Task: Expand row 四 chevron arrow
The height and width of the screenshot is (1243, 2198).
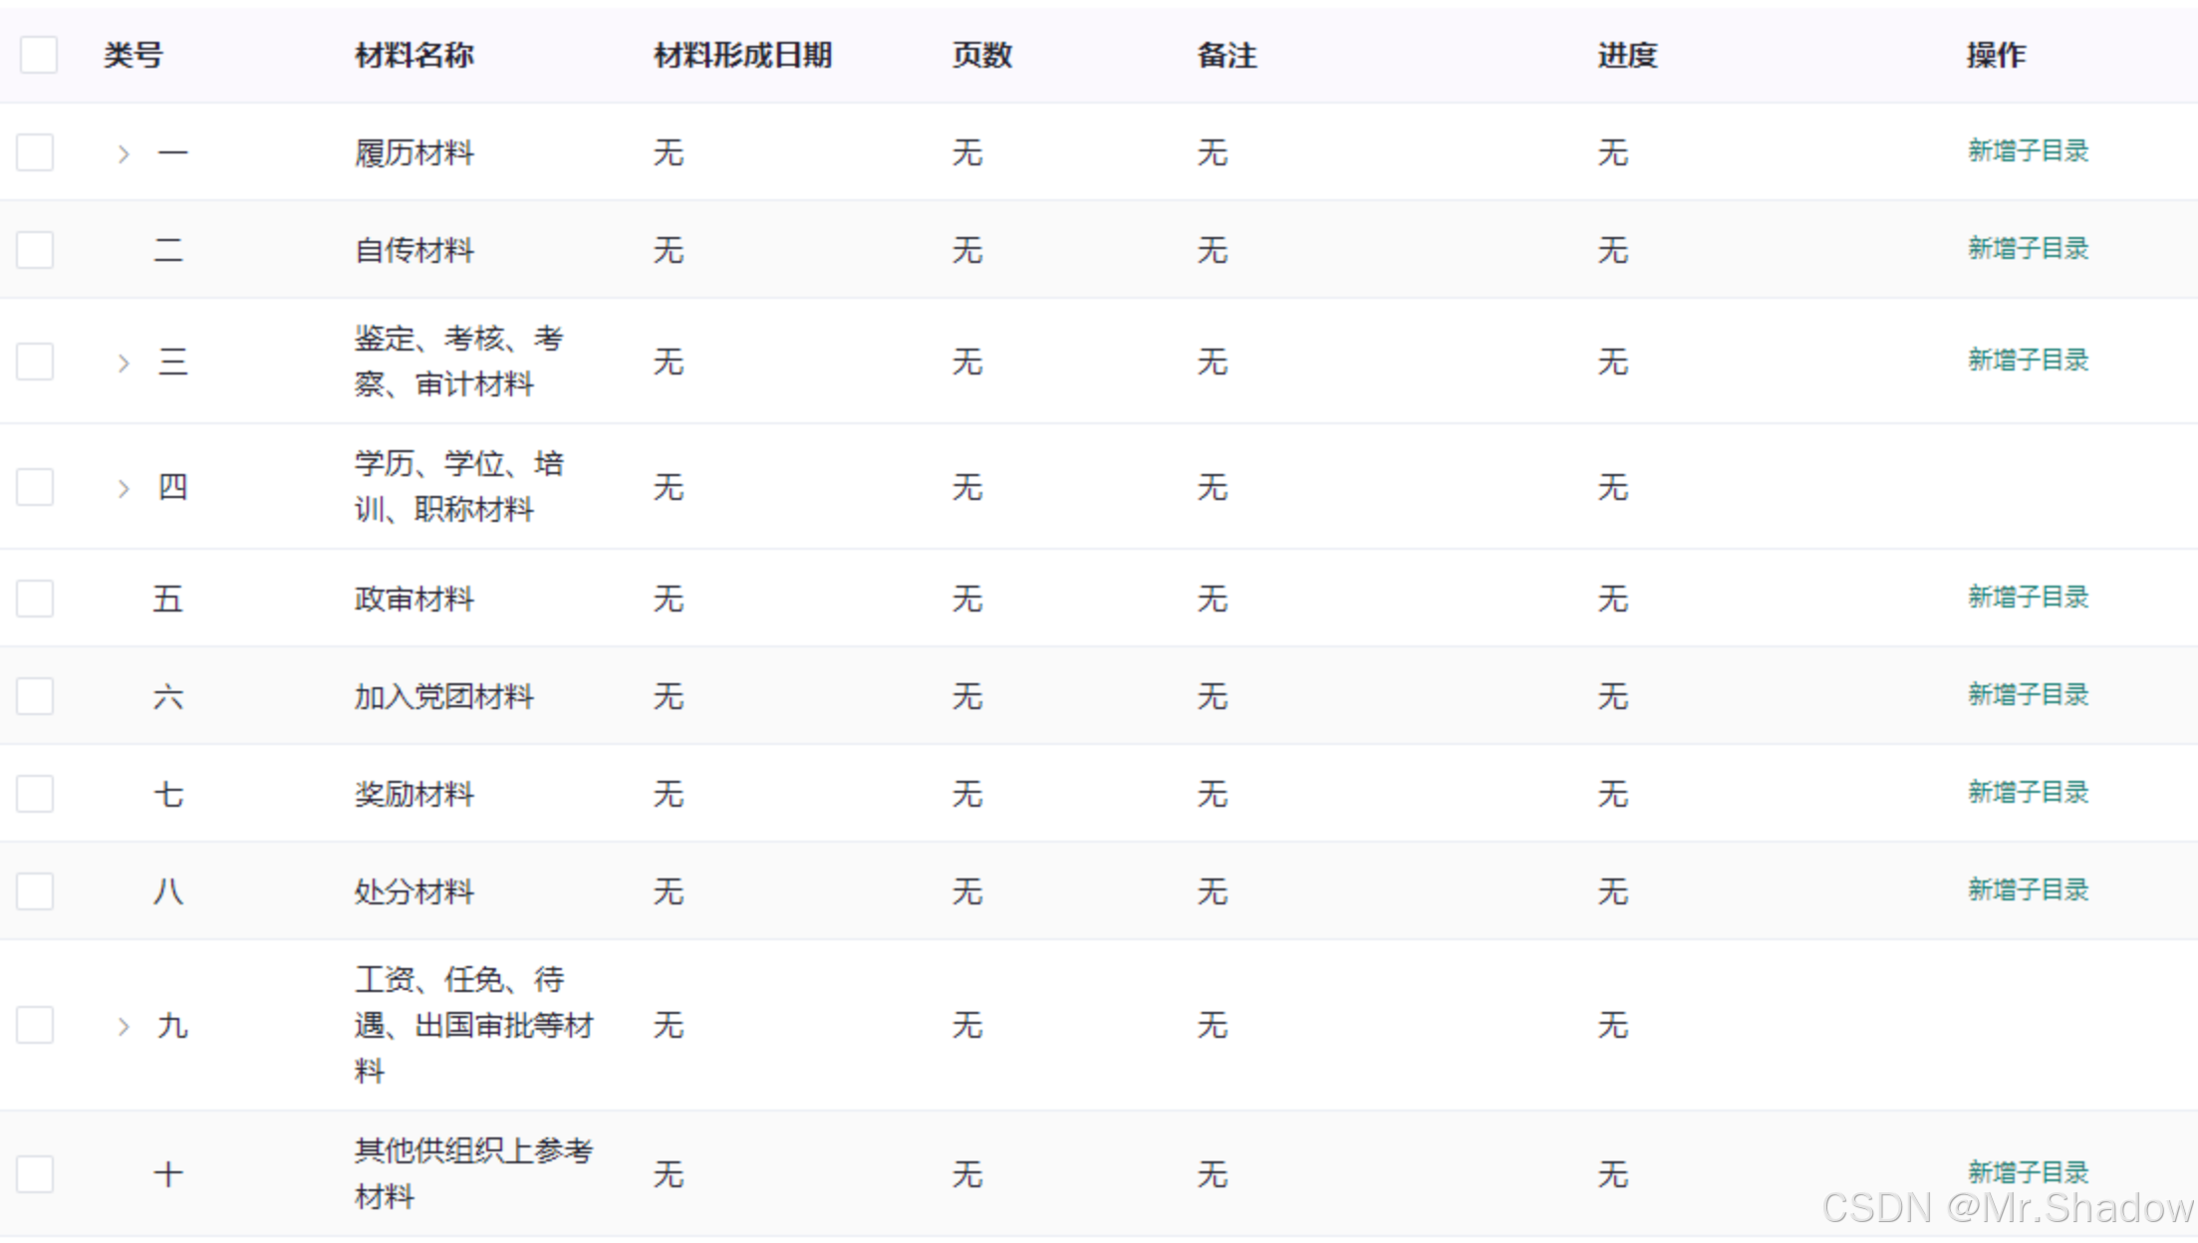Action: [124, 488]
